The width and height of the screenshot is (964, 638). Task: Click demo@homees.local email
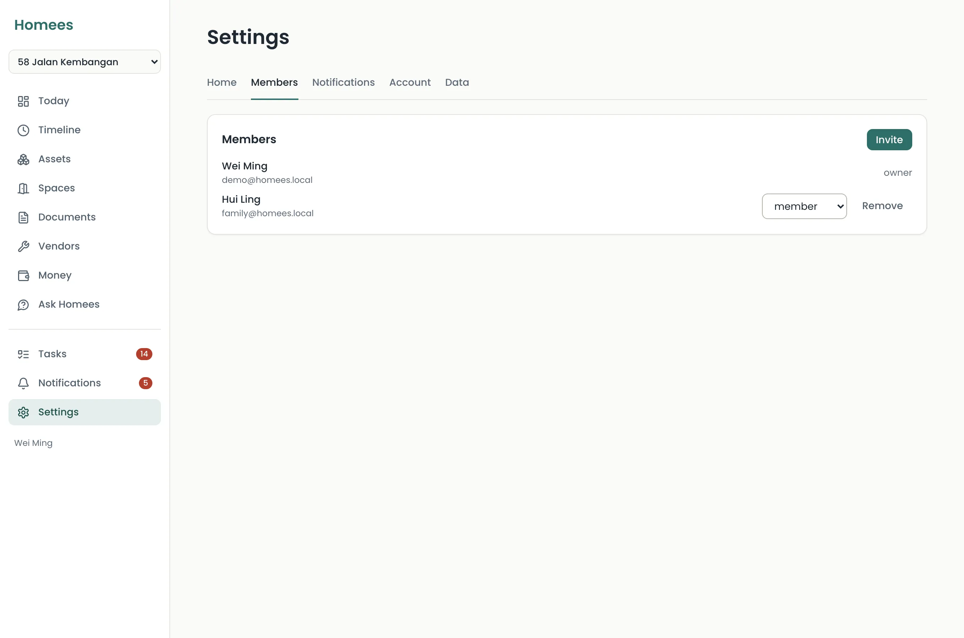pyautogui.click(x=267, y=180)
